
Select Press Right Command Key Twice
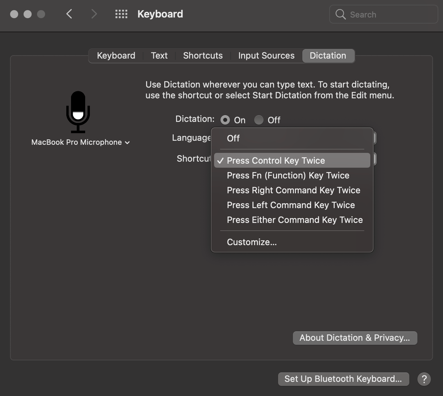tap(293, 190)
